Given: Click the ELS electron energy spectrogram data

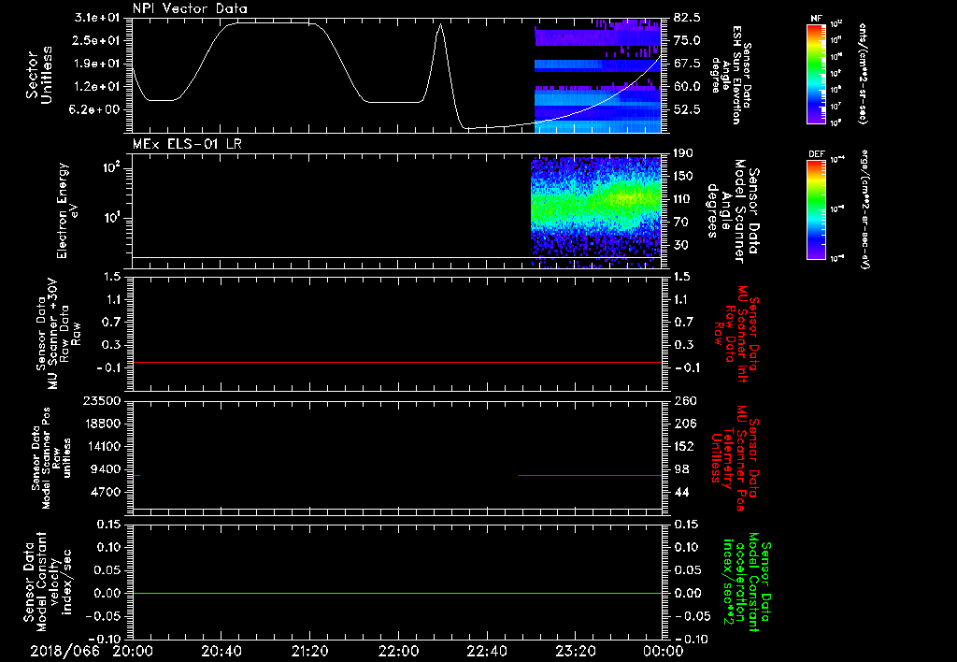Looking at the screenshot, I should pyautogui.click(x=595, y=212).
